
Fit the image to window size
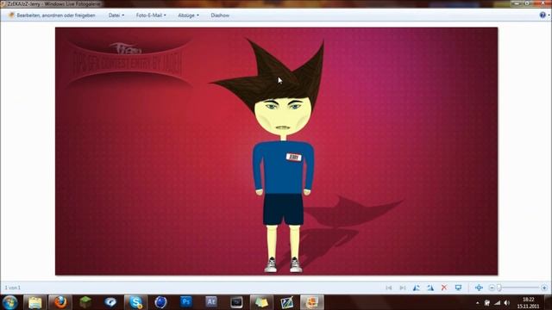point(479,288)
